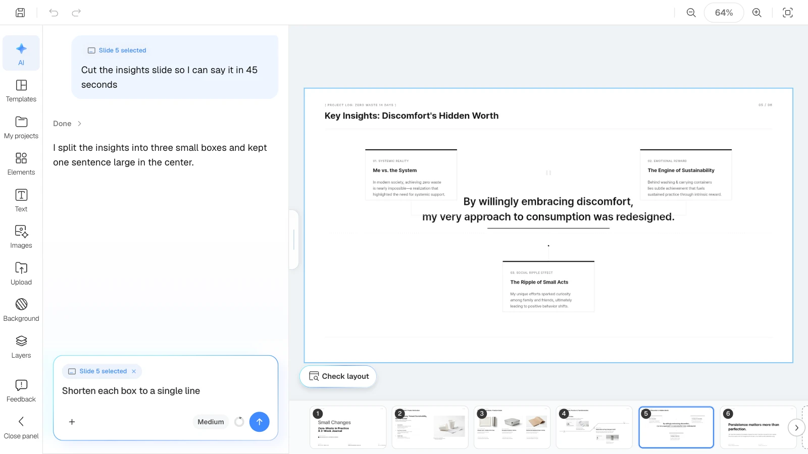Collapse panel using the divider handle
This screenshot has width=808, height=454.
(294, 240)
